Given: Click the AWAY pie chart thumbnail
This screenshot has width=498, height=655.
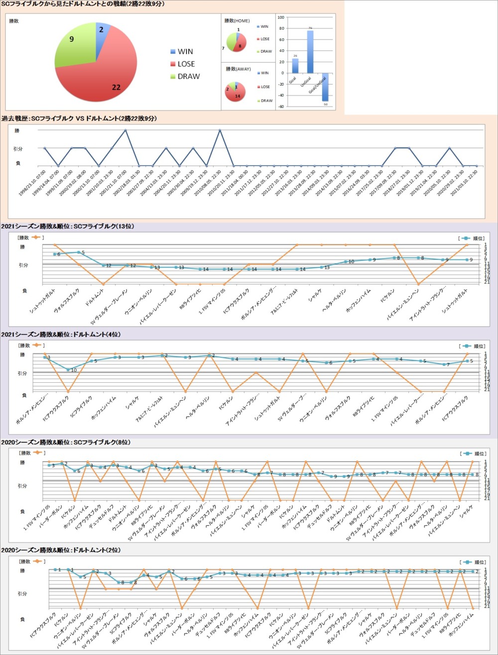Looking at the screenshot, I should tap(235, 92).
